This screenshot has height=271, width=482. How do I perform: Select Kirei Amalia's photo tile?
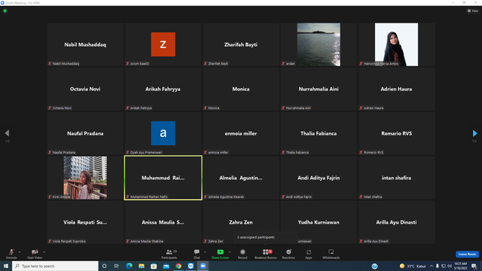[85, 178]
